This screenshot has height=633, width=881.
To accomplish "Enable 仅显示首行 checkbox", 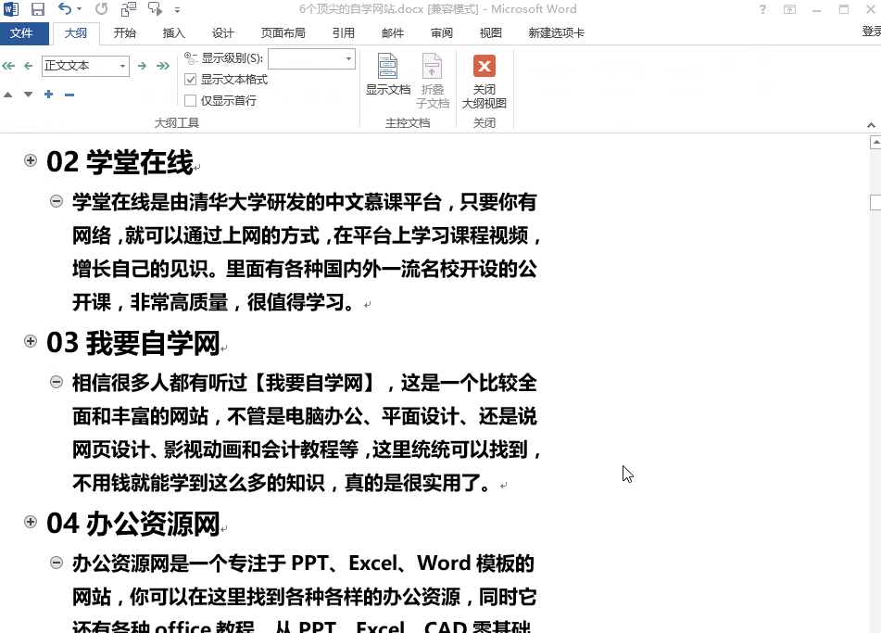I will pyautogui.click(x=191, y=101).
